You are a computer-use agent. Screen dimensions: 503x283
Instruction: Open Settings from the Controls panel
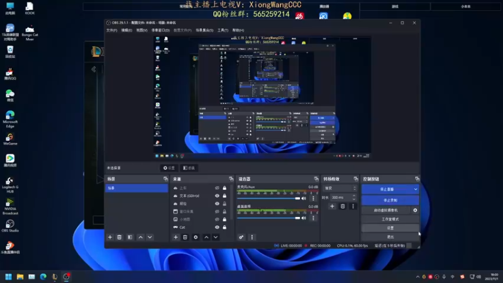coord(390,228)
